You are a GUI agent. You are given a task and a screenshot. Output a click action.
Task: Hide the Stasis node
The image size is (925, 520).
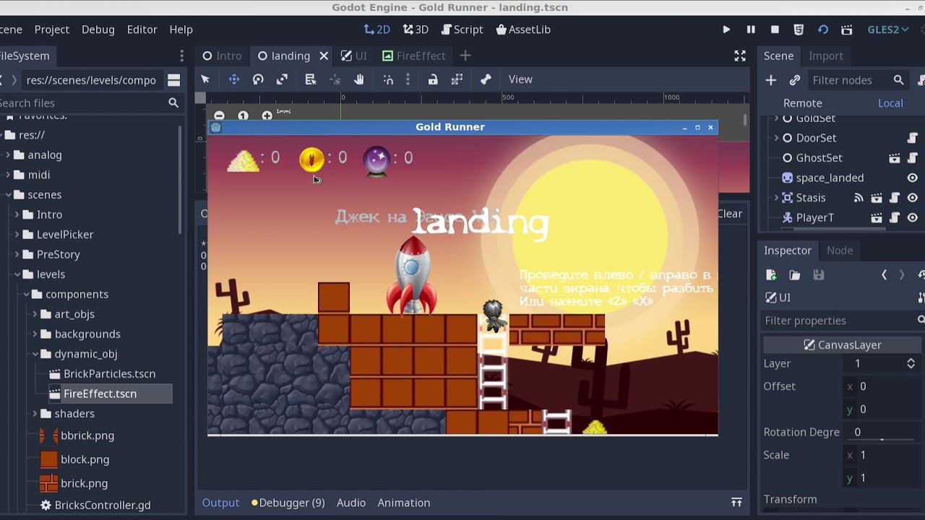coord(912,198)
